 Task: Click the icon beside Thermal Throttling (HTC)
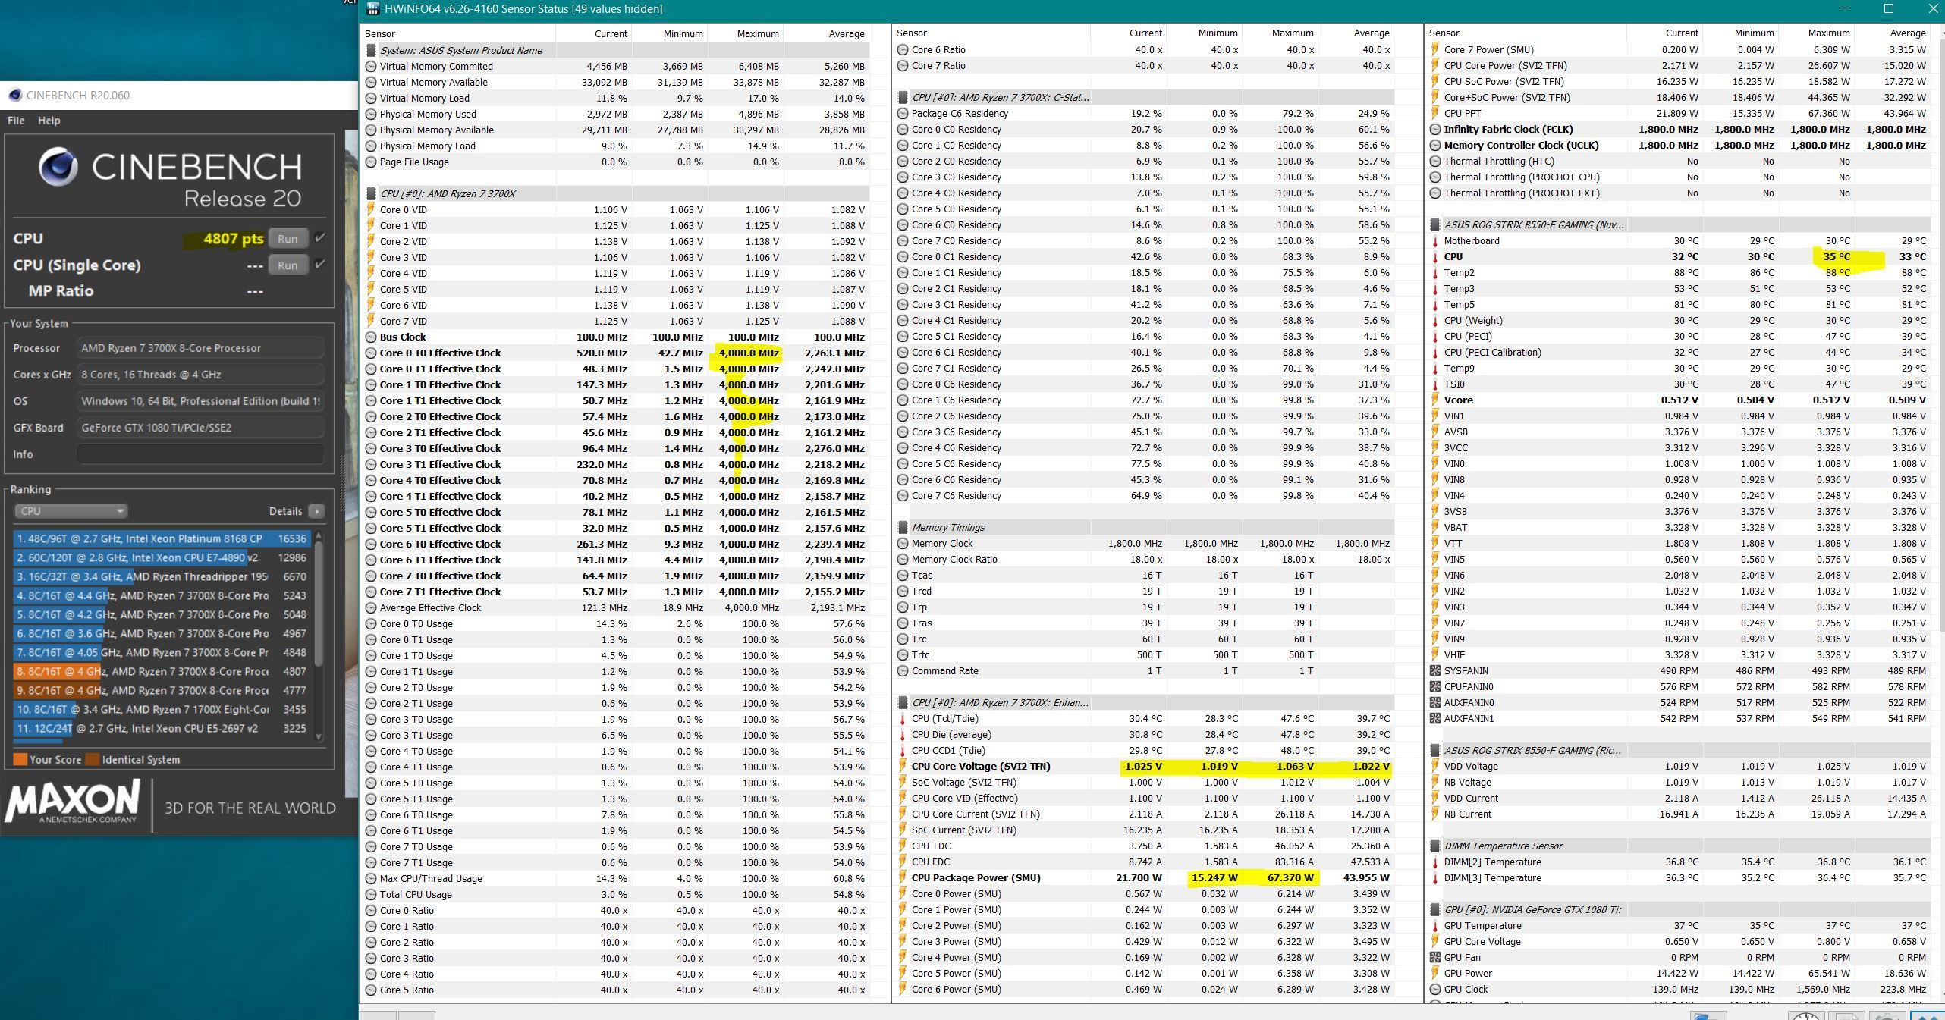1435,161
